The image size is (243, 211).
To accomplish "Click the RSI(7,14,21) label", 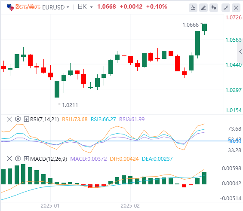I will coord(44,119).
